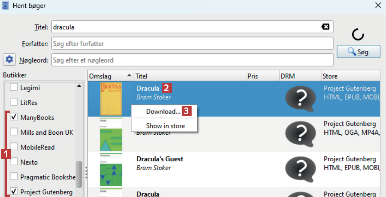Click the Forfatter author input field
The image size is (386, 197).
192,44
